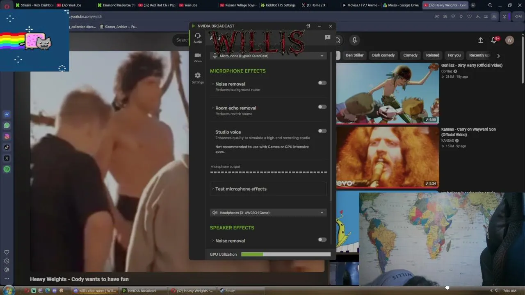Open willis chat room taskbar button

tap(94, 291)
